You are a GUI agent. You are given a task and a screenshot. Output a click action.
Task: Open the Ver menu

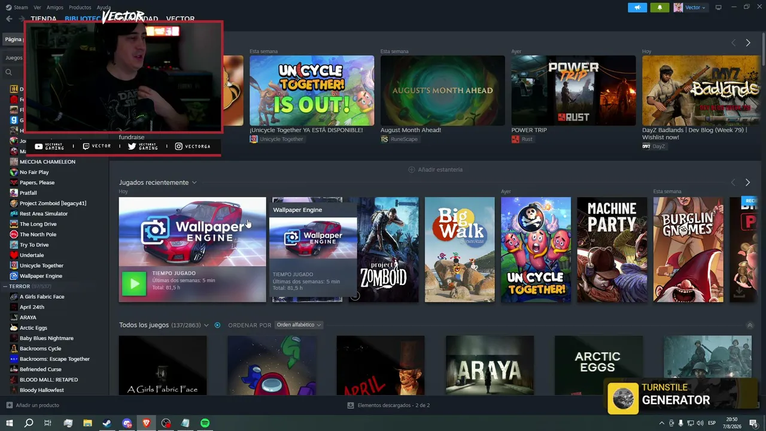point(38,7)
